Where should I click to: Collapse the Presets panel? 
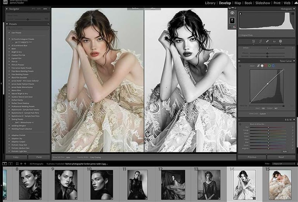[7, 24]
